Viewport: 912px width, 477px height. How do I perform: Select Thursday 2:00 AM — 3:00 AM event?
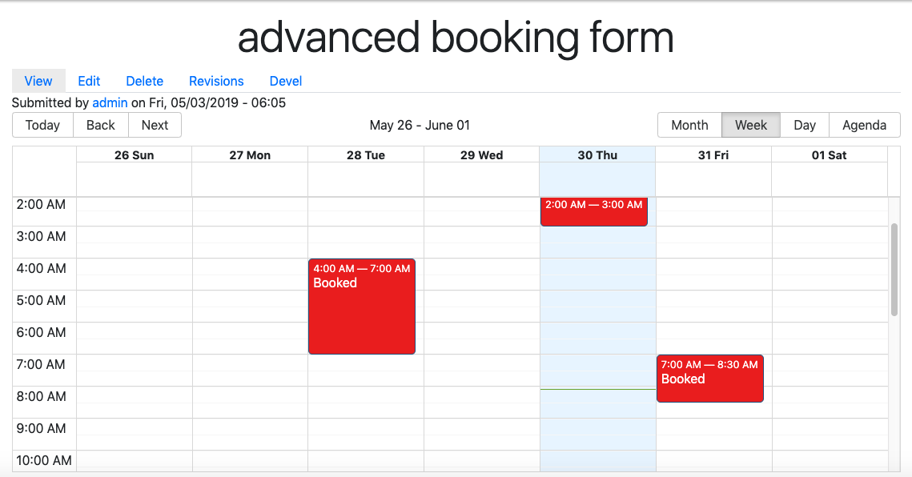(x=594, y=212)
